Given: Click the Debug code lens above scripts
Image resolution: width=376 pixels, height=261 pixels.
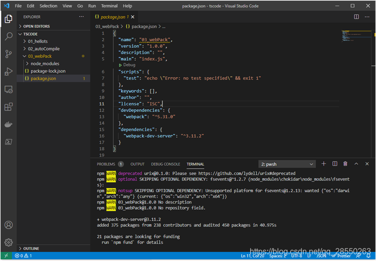Looking at the screenshot, I should (x=129, y=65).
